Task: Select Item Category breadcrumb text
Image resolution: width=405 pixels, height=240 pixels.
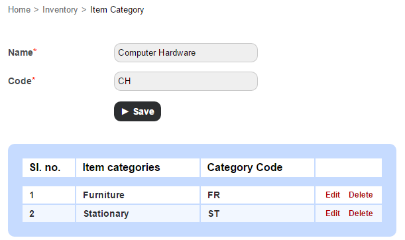Action: click(x=117, y=10)
